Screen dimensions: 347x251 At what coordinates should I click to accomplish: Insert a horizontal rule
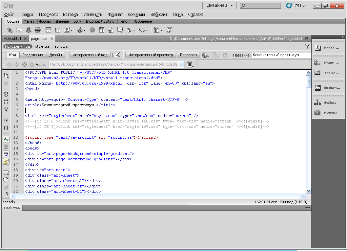(38, 30)
